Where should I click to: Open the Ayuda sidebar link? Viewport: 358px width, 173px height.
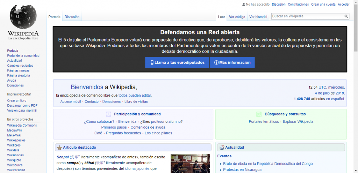point(12,81)
